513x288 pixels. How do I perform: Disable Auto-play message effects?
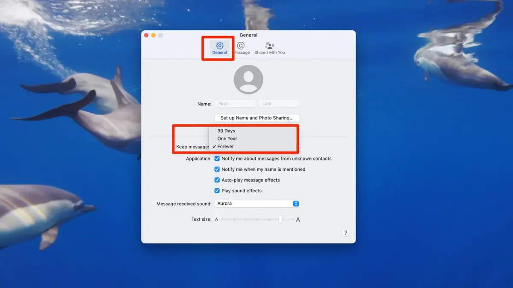click(217, 180)
